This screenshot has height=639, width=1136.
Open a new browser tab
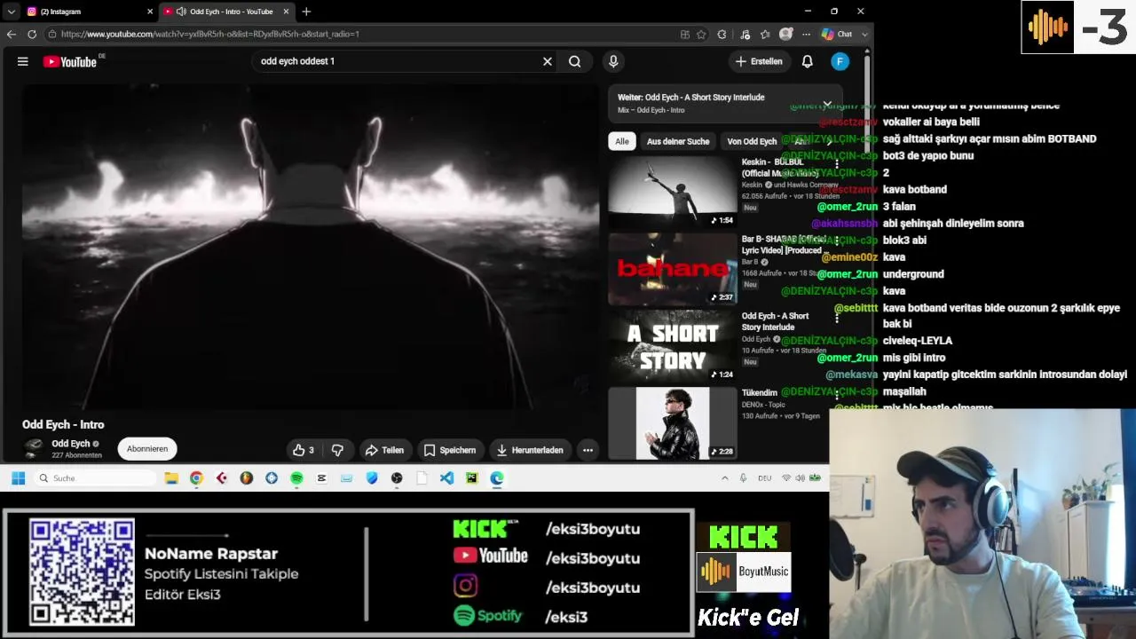pos(306,12)
